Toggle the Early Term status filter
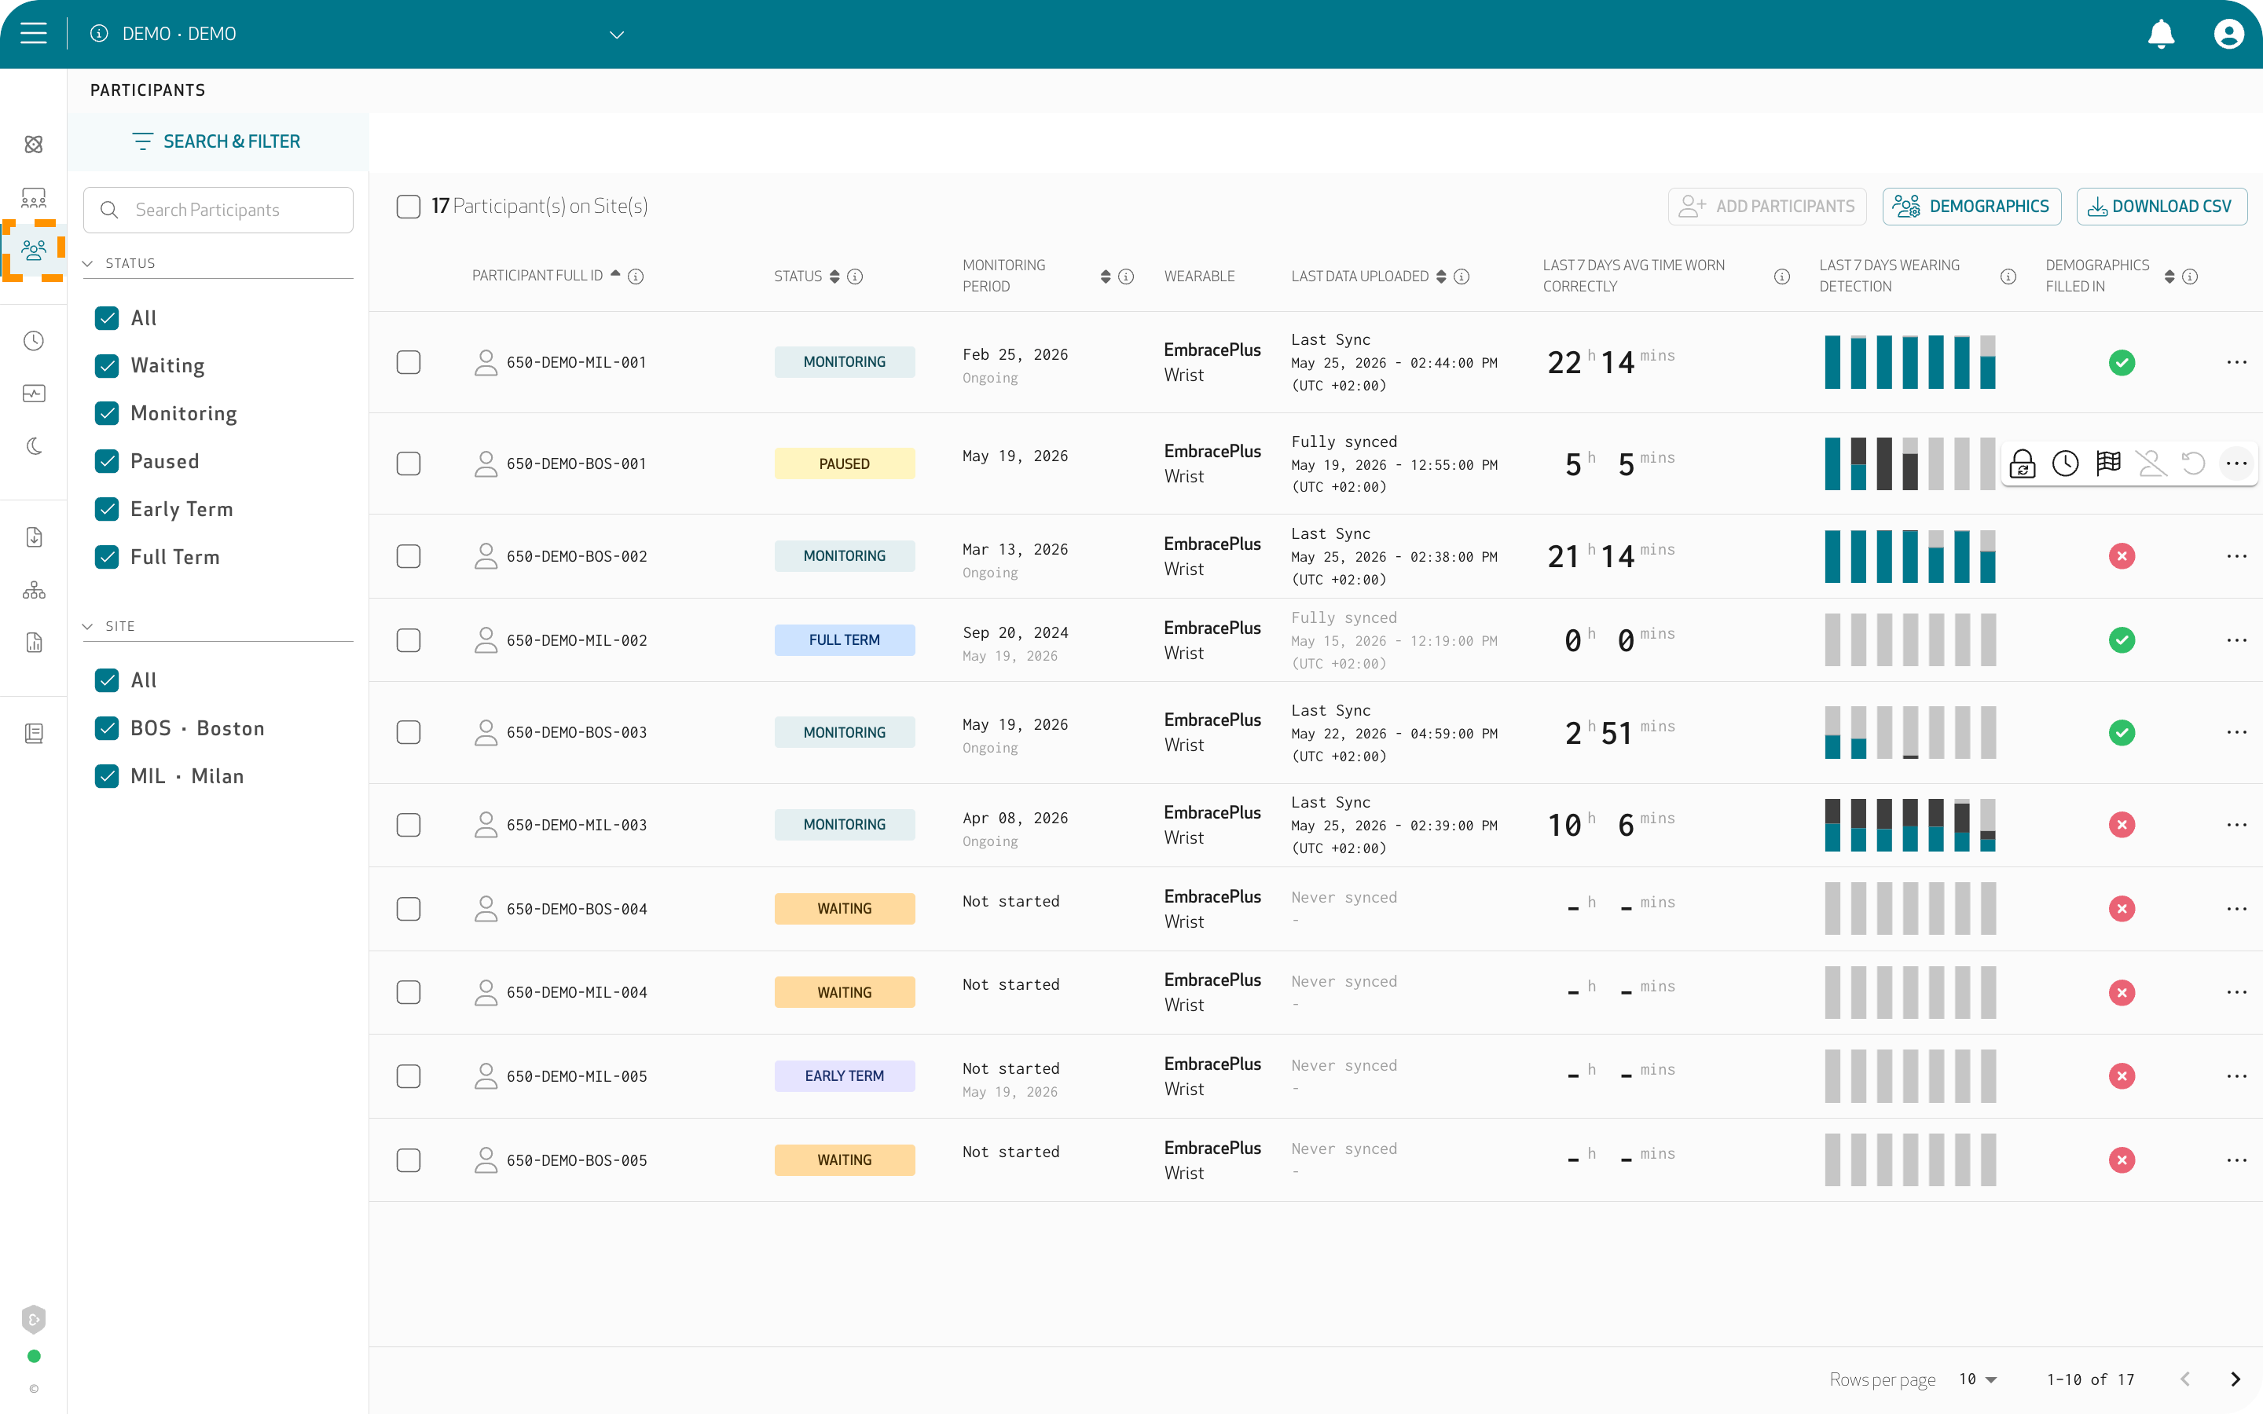 pos(107,509)
